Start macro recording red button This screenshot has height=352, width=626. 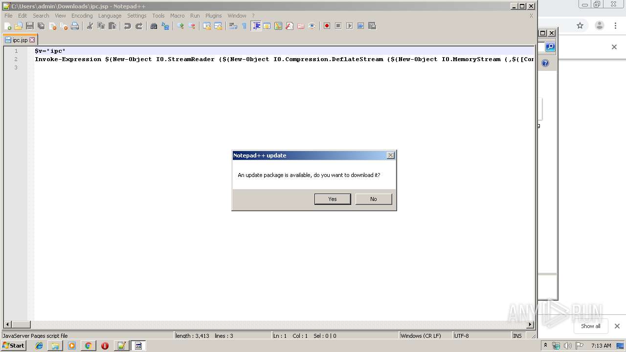[x=327, y=26]
